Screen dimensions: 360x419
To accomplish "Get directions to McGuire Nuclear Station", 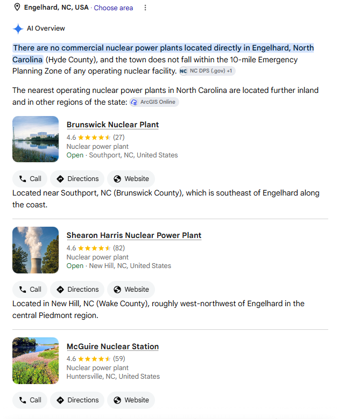I will (x=77, y=400).
